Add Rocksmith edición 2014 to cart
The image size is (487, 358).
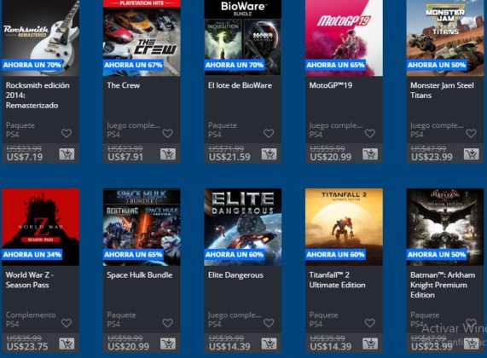67,154
